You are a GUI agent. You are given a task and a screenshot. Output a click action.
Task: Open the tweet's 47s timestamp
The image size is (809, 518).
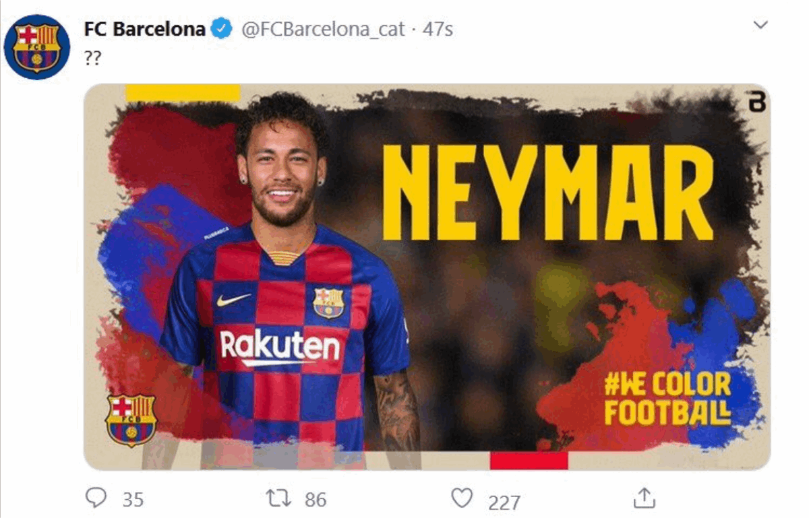click(437, 30)
